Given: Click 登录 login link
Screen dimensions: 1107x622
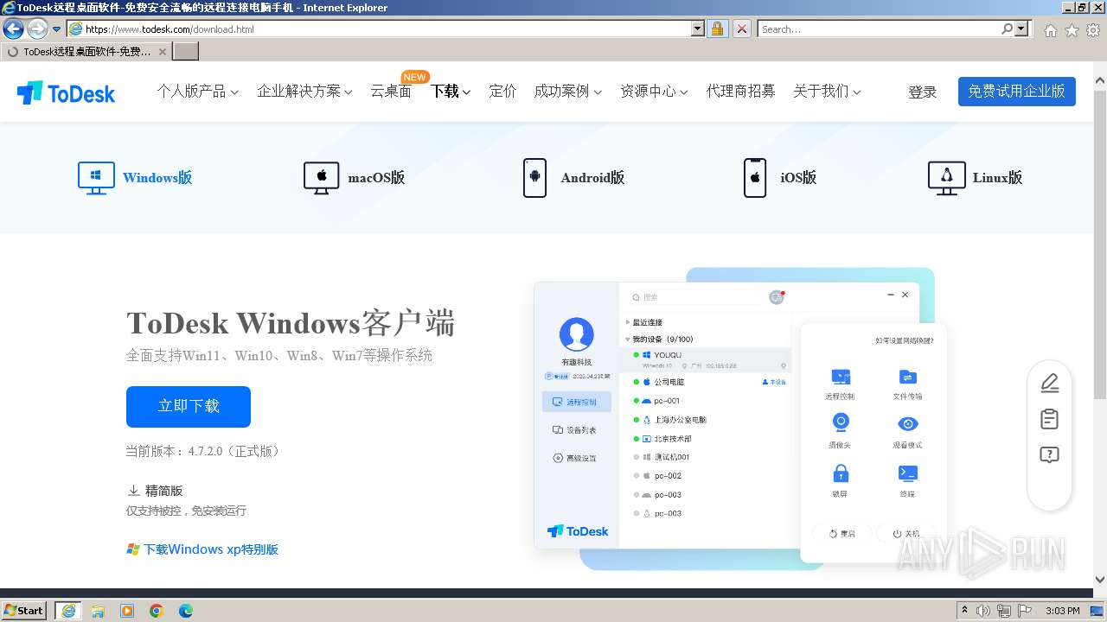Looking at the screenshot, I should [x=923, y=92].
